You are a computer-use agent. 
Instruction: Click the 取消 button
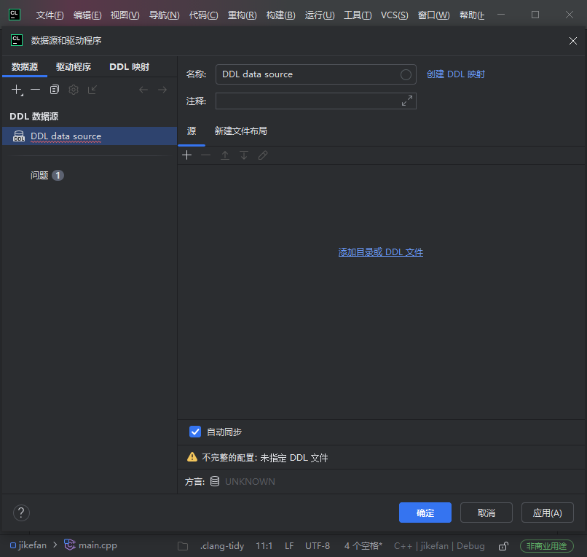[486, 513]
